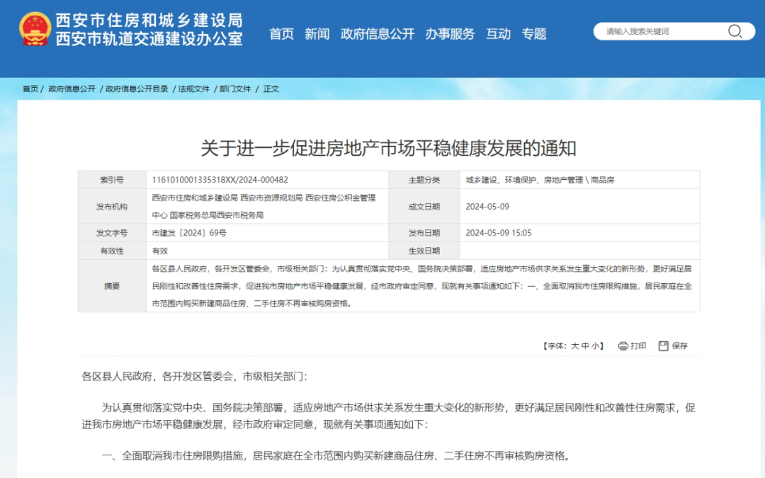Screen dimensions: 765x478
Task: Click the 法规文件 breadcrumb link
Action: point(193,89)
